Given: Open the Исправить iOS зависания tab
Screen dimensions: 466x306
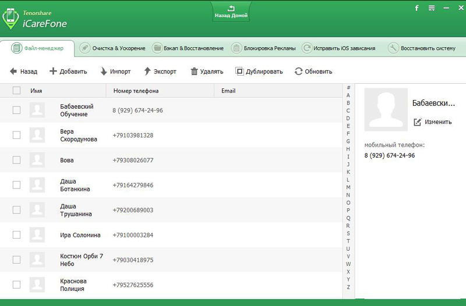Looking at the screenshot, I should coord(339,48).
